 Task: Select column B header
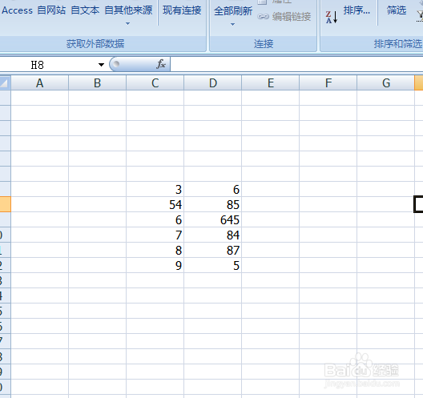pos(98,82)
